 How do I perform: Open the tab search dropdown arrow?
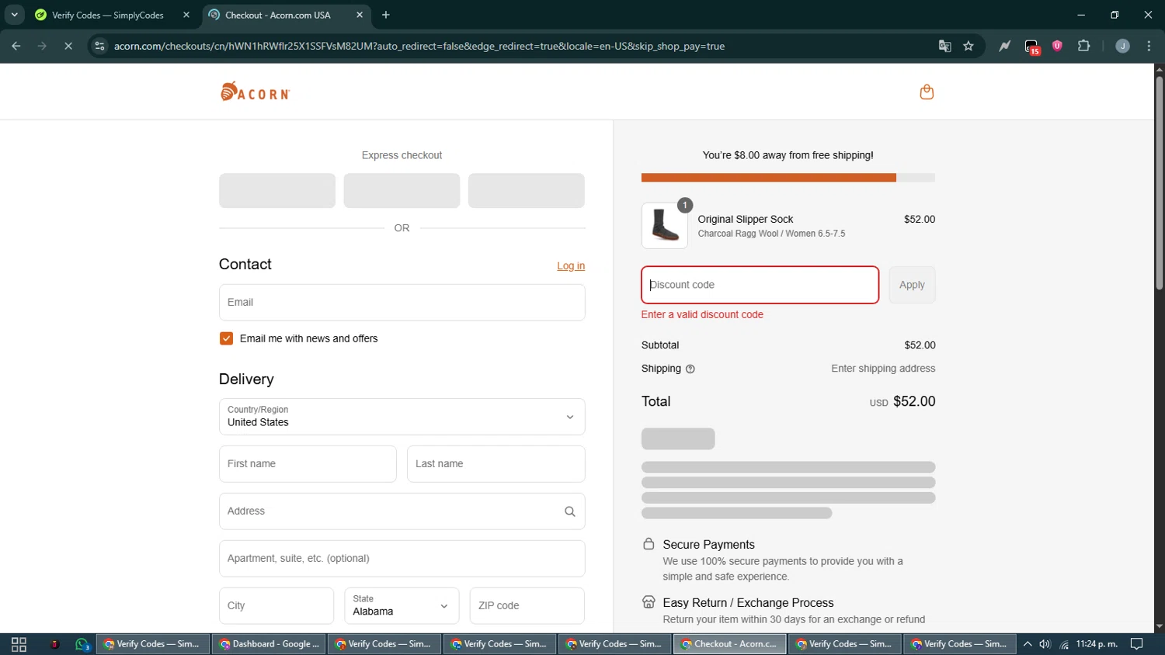[14, 15]
